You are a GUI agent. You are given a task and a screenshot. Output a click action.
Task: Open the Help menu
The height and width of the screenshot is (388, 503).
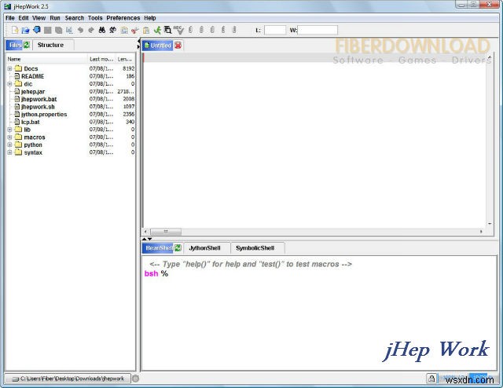(x=150, y=18)
